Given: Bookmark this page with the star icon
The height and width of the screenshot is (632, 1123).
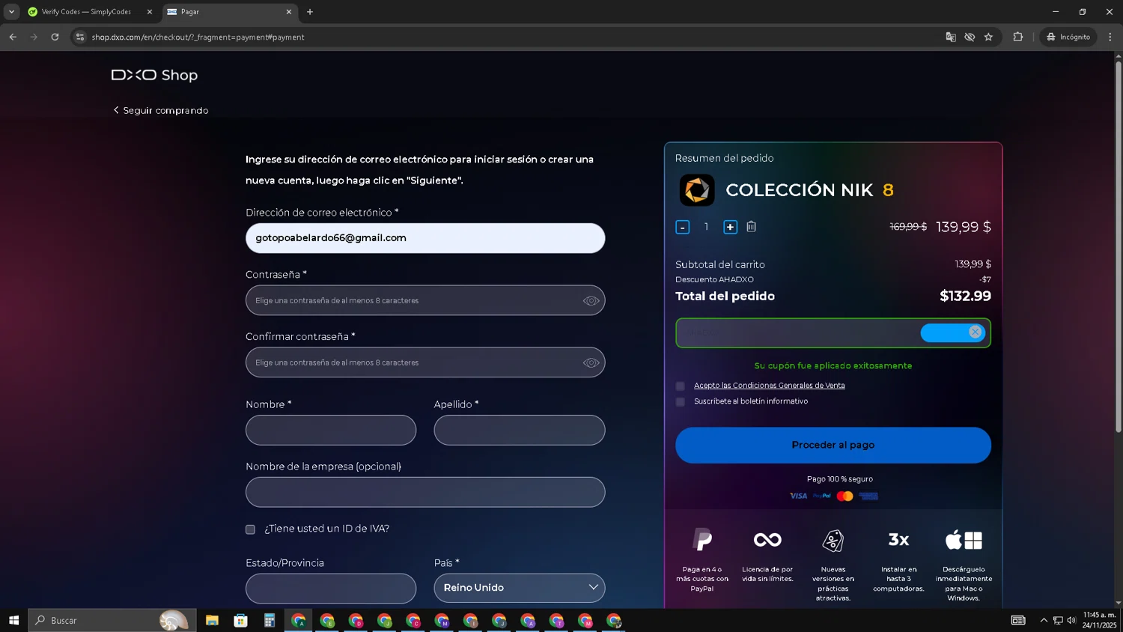Looking at the screenshot, I should [988, 37].
